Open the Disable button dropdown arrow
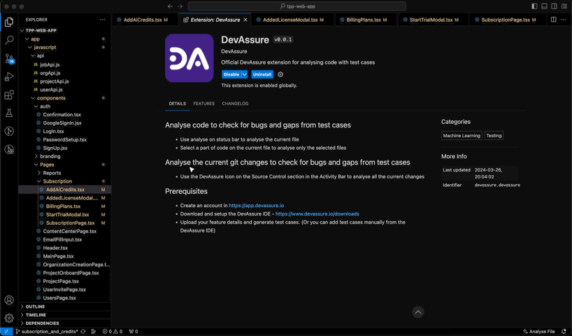 [244, 74]
